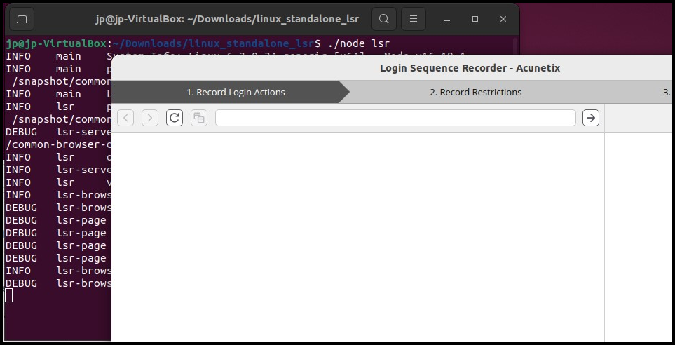Click the terminal title jp@jp-VirtualBox text

[227, 19]
